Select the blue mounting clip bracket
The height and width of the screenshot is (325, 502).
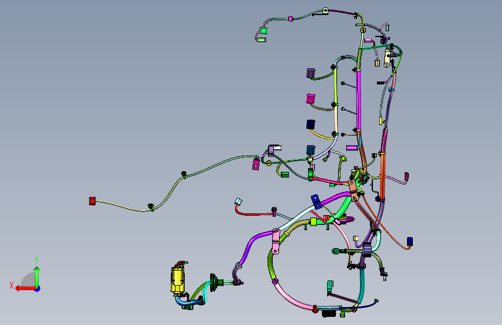[x=316, y=201]
